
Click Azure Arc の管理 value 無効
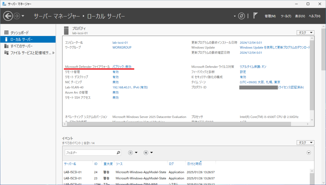coord(115,92)
